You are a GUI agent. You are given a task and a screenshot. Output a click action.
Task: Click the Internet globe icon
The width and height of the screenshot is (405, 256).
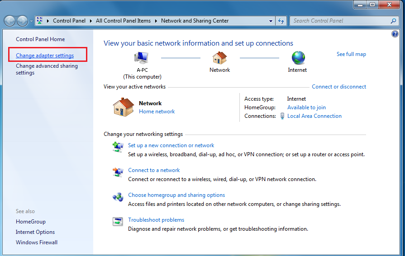[x=298, y=58]
